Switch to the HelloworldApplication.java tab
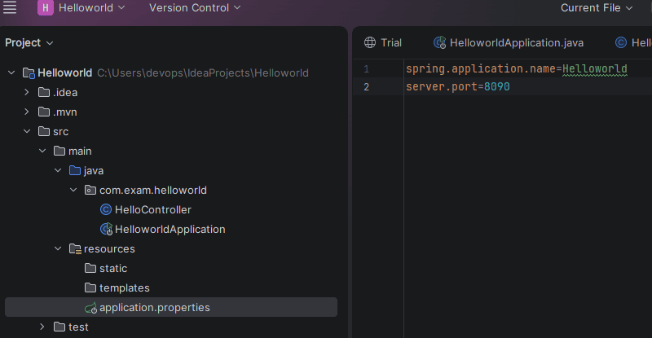This screenshot has width=652, height=338. pyautogui.click(x=509, y=42)
